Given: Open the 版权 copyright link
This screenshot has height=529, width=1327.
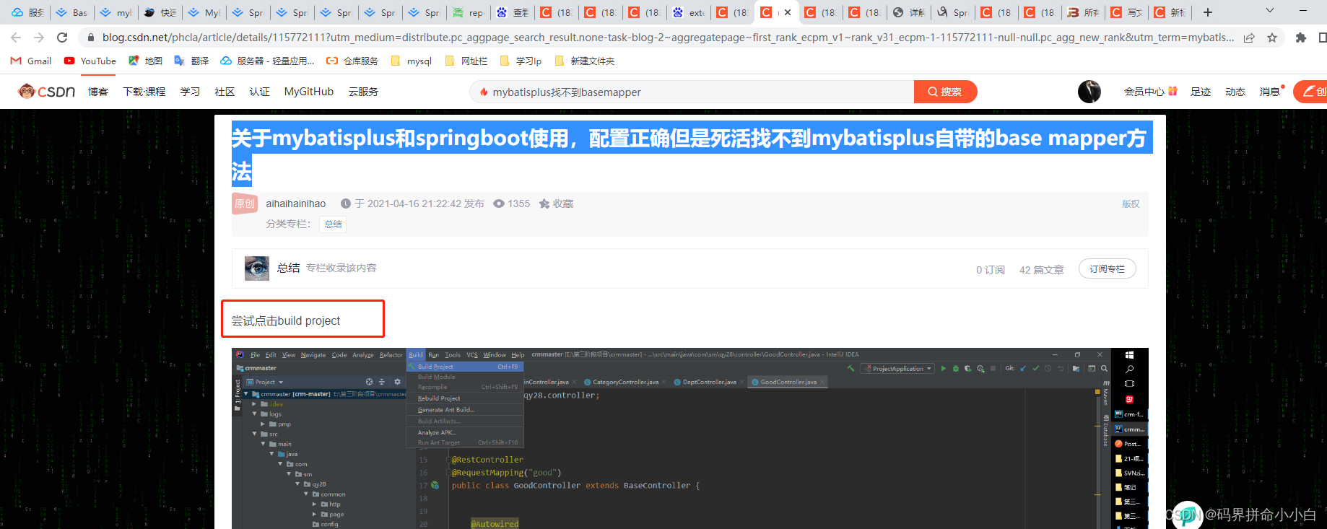Looking at the screenshot, I should pos(1131,204).
